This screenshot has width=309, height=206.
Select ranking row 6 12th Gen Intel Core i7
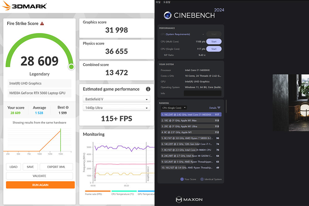pyautogui.click(x=191, y=144)
